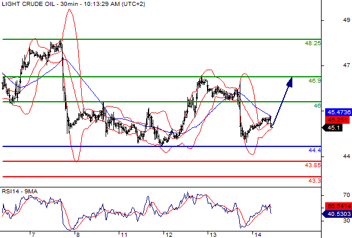Click the 48.25 resistance level label

(x=313, y=43)
